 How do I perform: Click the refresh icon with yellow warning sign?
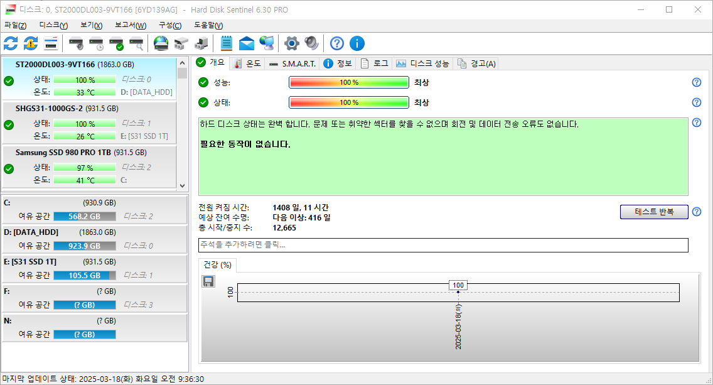pos(31,44)
